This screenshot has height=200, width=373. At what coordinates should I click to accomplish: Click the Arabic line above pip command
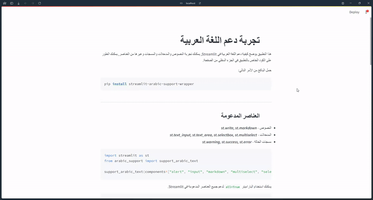255,70
